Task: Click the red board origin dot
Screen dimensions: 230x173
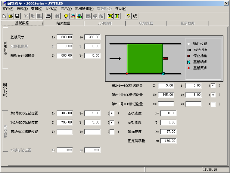Action: point(127,73)
